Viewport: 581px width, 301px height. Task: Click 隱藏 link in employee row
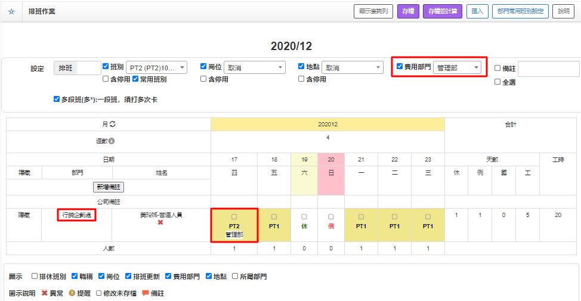click(x=24, y=215)
